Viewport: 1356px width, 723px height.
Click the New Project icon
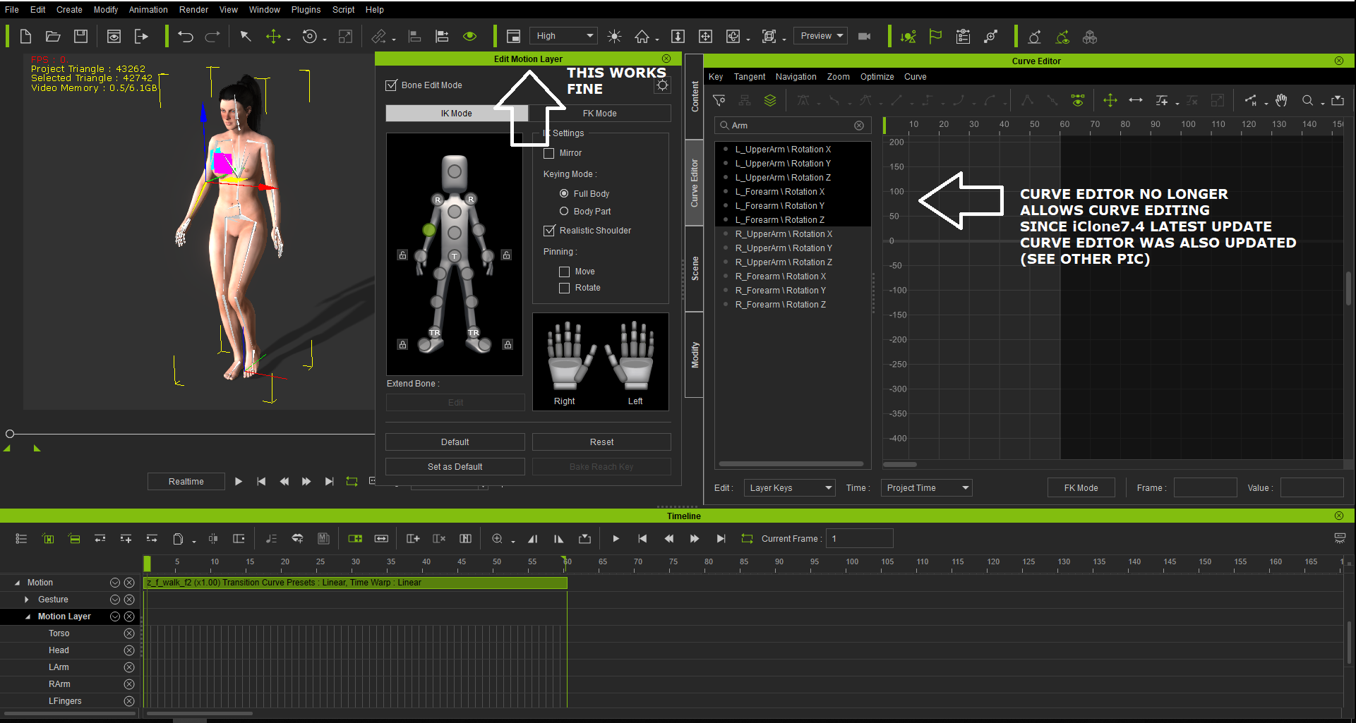[25, 37]
